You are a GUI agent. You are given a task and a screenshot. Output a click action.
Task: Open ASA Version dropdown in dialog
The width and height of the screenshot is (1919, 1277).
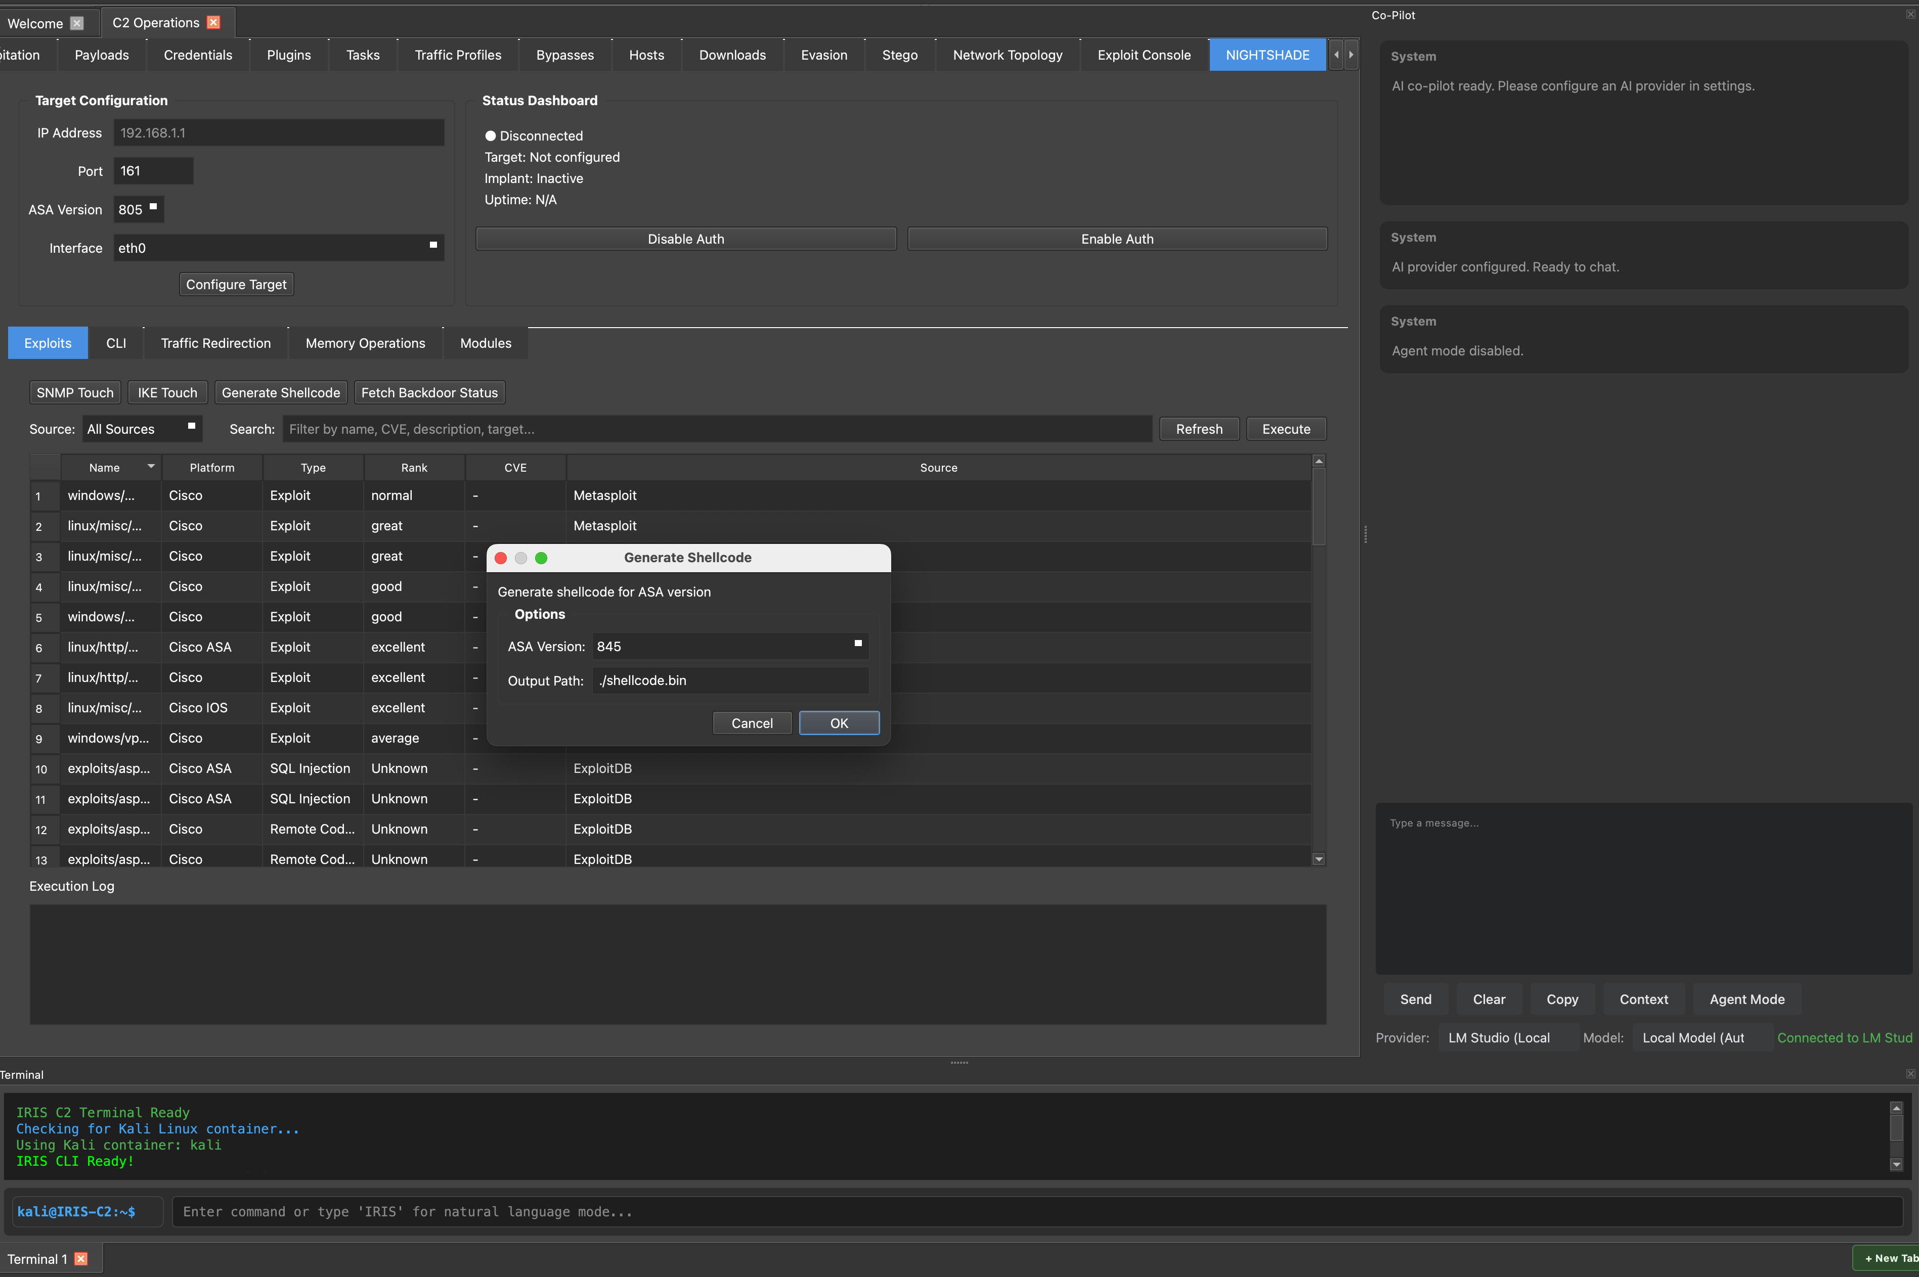(x=857, y=644)
